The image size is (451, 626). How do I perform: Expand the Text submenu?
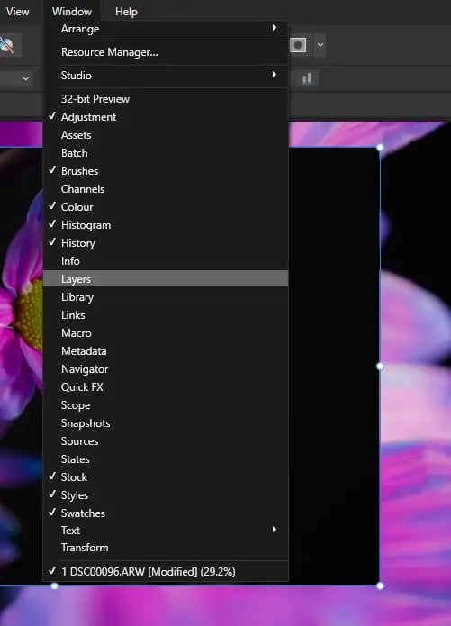(166, 531)
